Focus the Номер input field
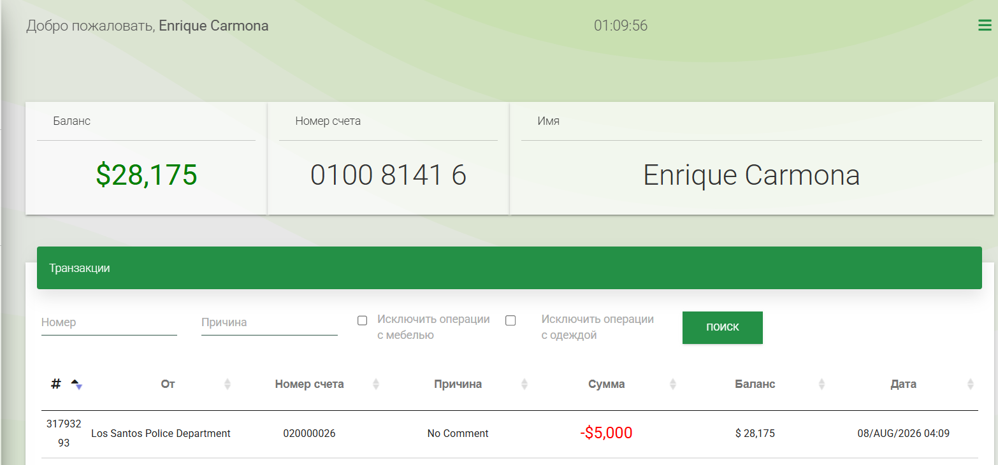The height and width of the screenshot is (465, 998). coord(109,323)
